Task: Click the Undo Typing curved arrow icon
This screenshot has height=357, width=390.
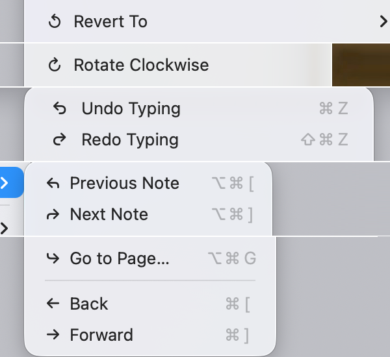Action: coord(60,109)
